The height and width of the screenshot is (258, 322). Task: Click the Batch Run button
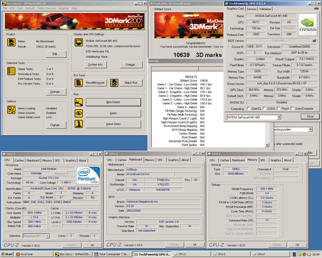coord(131,83)
